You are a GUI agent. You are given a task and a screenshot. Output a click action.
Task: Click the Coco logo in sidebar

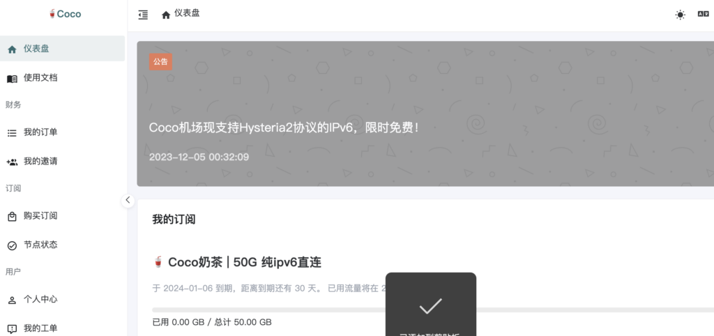(64, 14)
